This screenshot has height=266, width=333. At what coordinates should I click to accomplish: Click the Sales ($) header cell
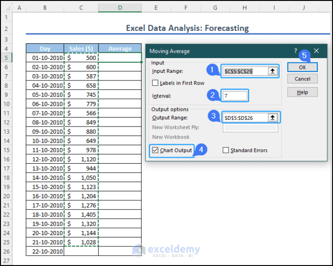[x=81, y=49]
